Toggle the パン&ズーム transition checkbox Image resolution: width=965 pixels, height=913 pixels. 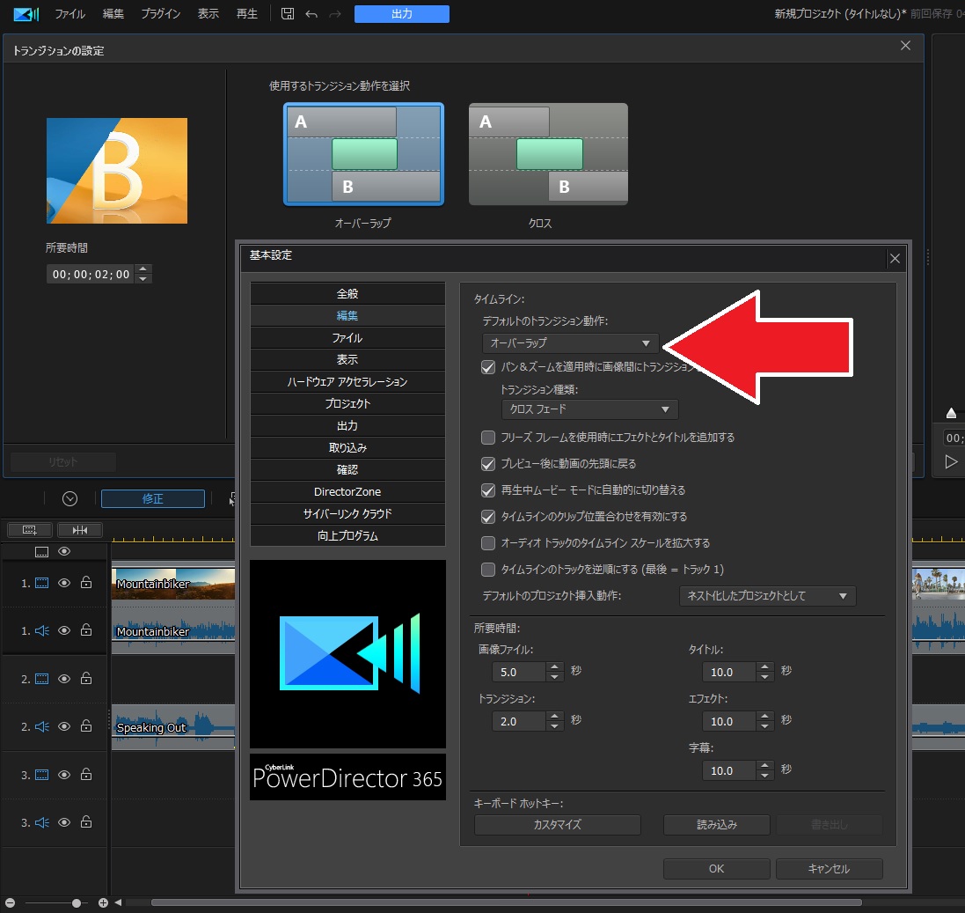[x=488, y=367]
